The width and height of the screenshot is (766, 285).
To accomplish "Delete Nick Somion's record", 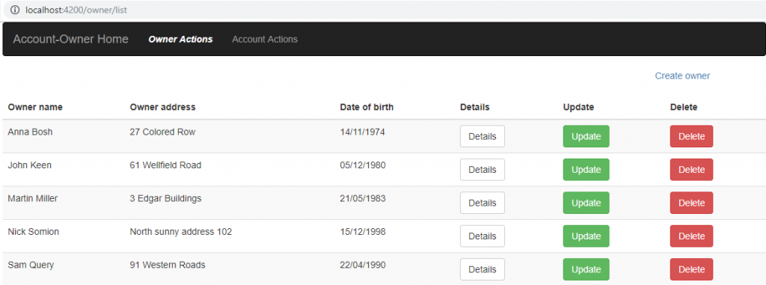I will (x=691, y=236).
